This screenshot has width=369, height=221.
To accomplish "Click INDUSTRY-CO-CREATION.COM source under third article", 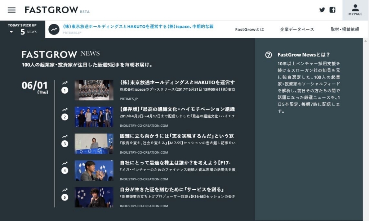I will [x=144, y=153].
